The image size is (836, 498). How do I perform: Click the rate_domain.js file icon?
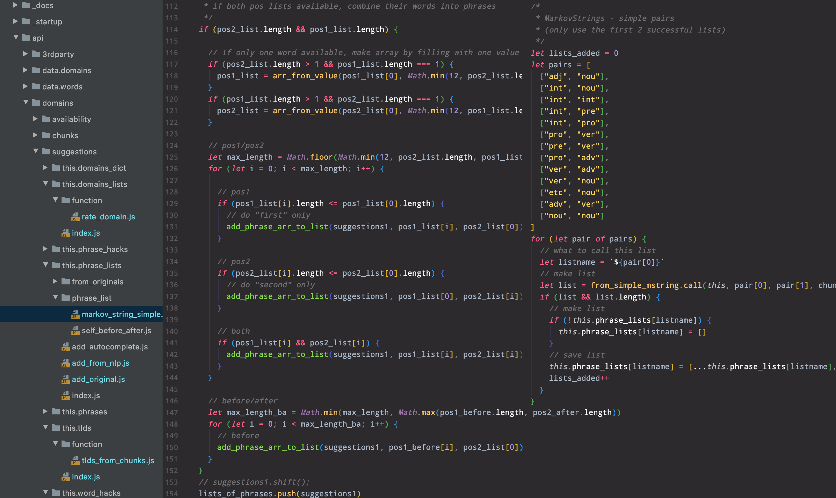(x=75, y=217)
